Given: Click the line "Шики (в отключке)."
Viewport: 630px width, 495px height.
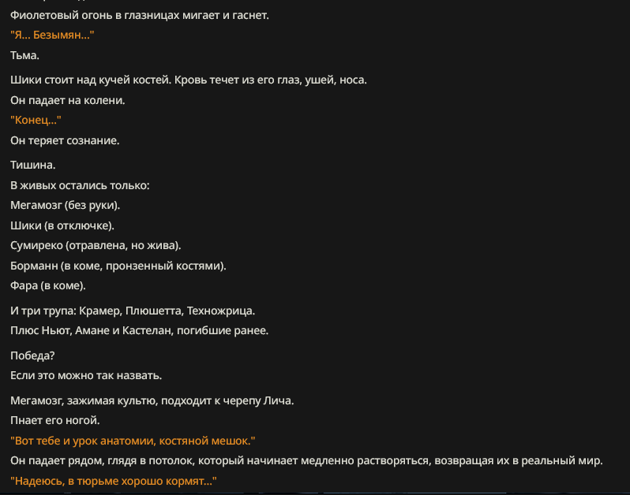Looking at the screenshot, I should 62,226.
